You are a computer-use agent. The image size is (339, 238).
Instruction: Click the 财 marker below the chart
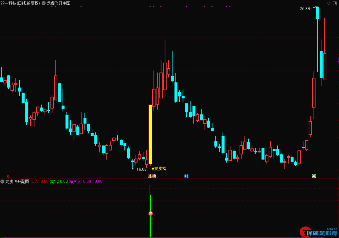coord(186,176)
